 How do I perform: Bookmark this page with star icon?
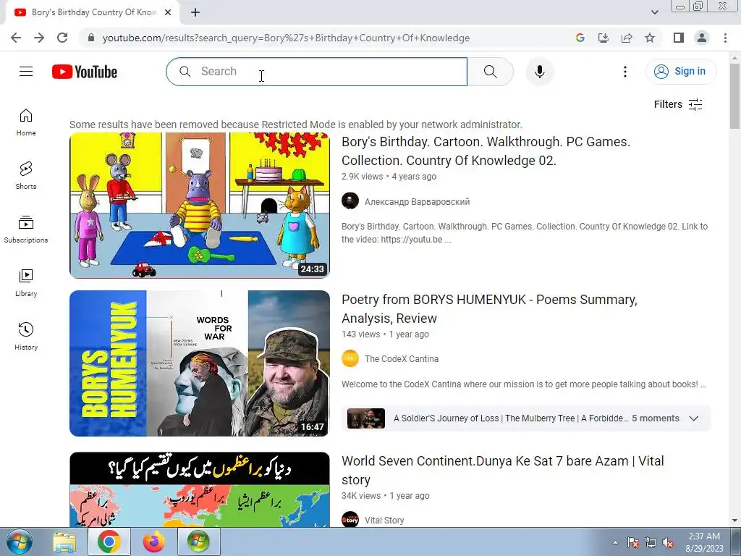pos(650,38)
